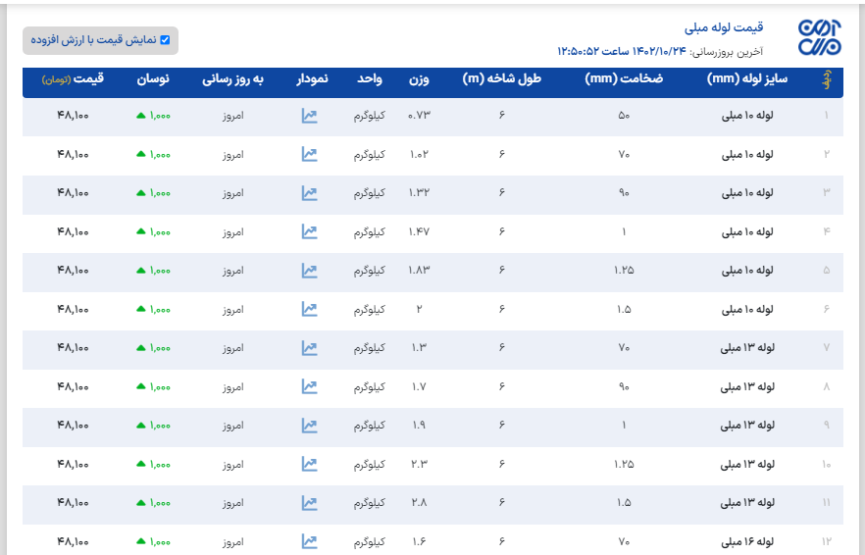Open the chart icon for row 12 (16 pipe)

[x=309, y=541]
